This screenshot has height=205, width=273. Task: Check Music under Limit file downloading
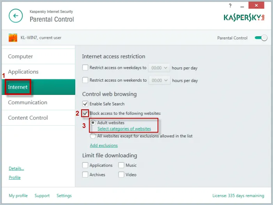(x=121, y=165)
